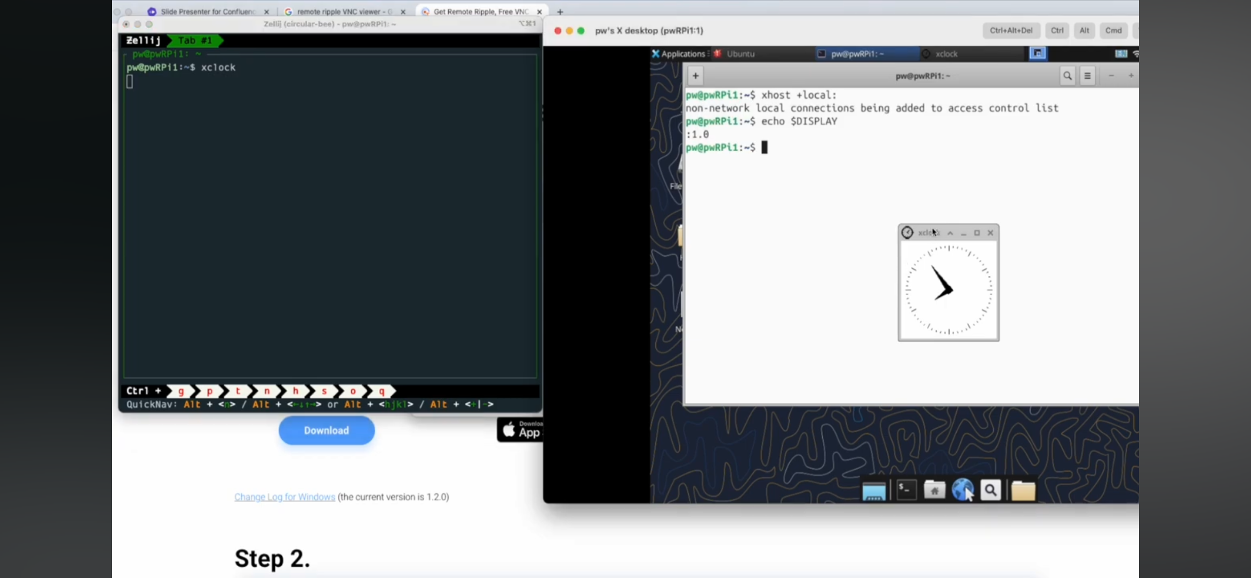
Task: Toggle the Ctrl modifier key button
Action: pyautogui.click(x=1056, y=30)
